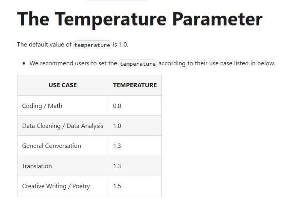Viewport: 308px width, 212px height.
Task: Click the 1.3 value for General Conversation
Action: pyautogui.click(x=117, y=146)
